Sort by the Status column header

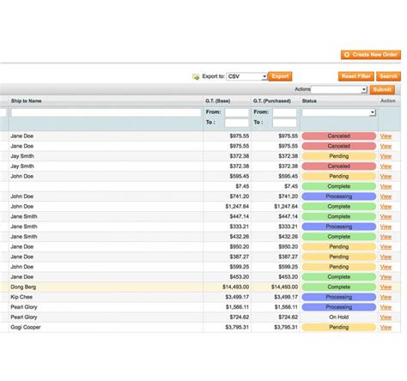click(309, 101)
